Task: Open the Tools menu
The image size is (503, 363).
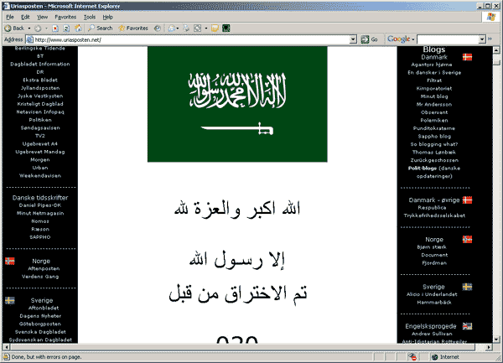Action: [90, 17]
